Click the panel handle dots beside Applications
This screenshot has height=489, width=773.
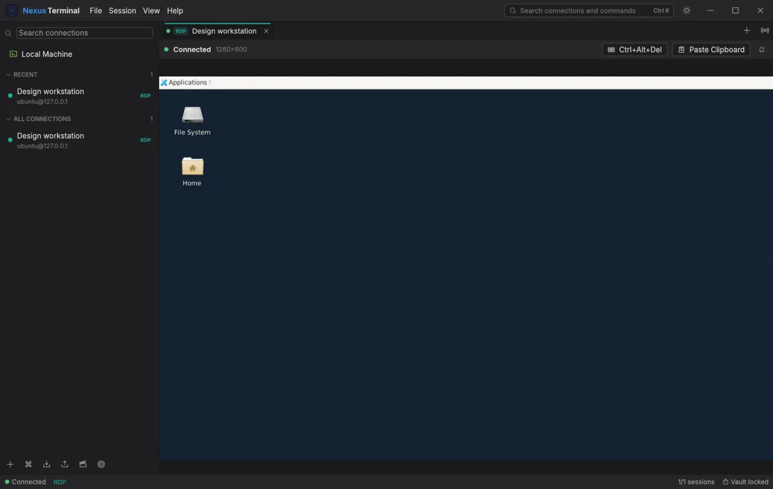point(210,82)
